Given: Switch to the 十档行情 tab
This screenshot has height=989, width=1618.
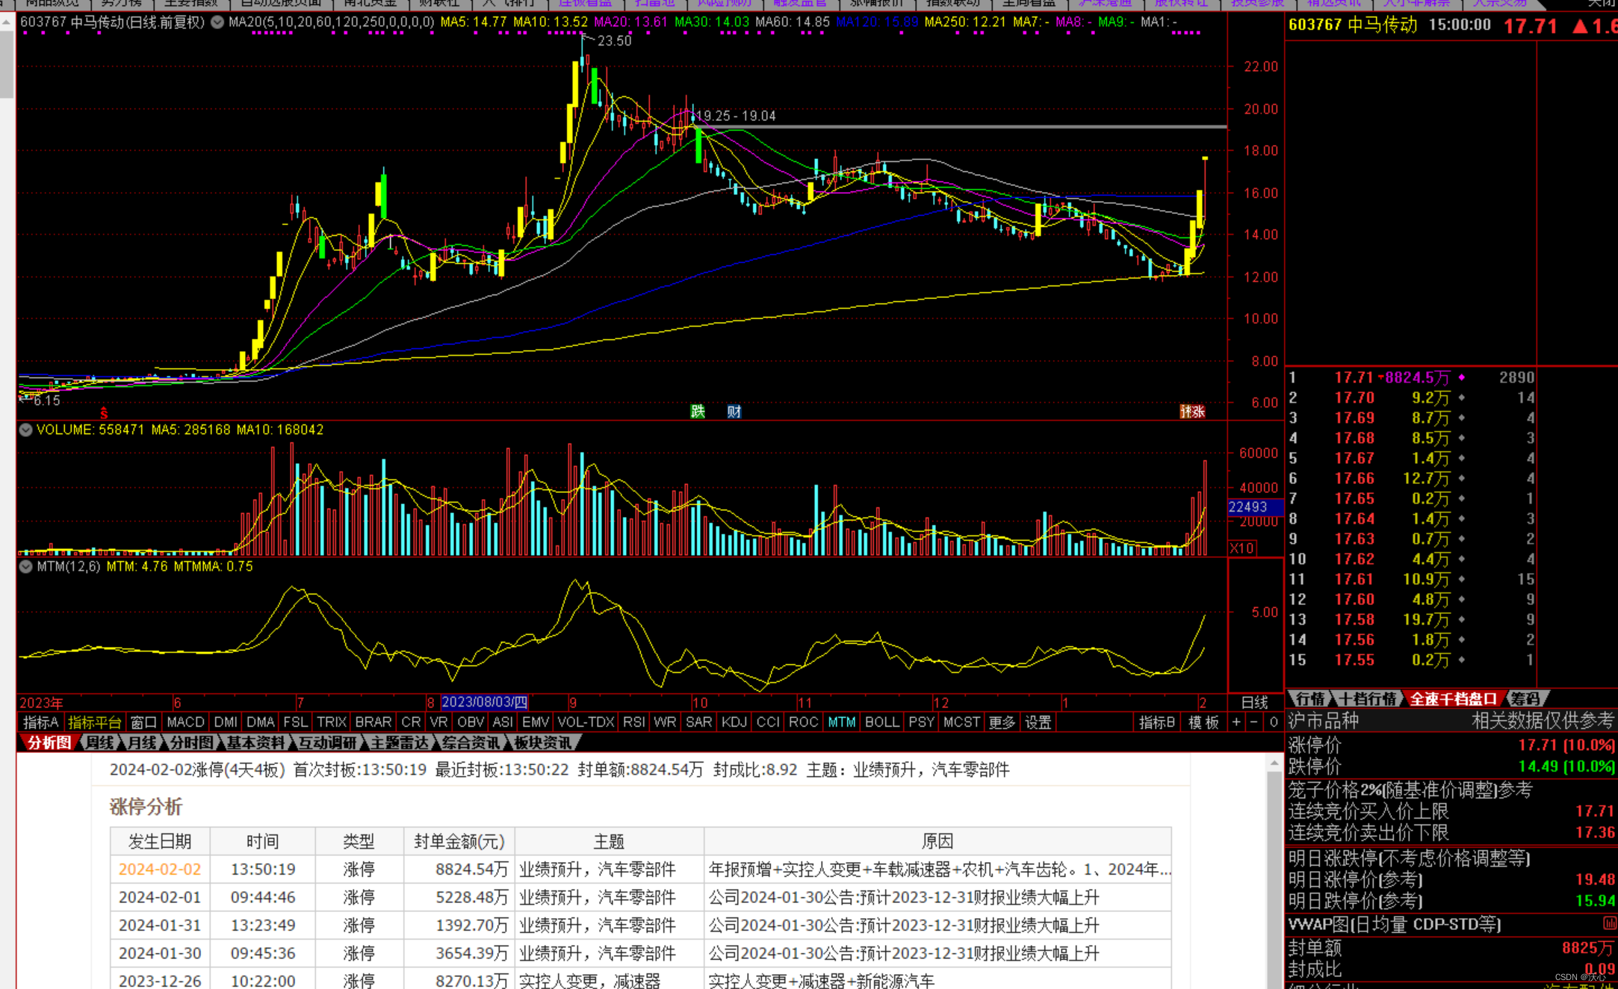Looking at the screenshot, I should click(1367, 698).
